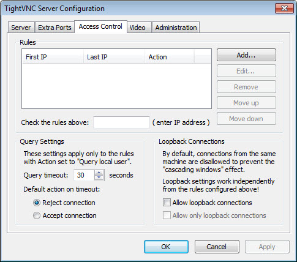Click the Query timeout value field
This screenshot has height=262, width=297.
(x=84, y=175)
